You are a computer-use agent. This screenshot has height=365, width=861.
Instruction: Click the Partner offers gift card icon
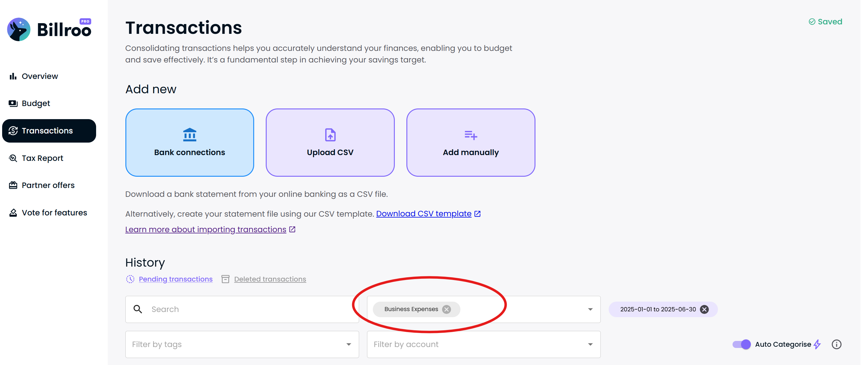click(x=13, y=185)
